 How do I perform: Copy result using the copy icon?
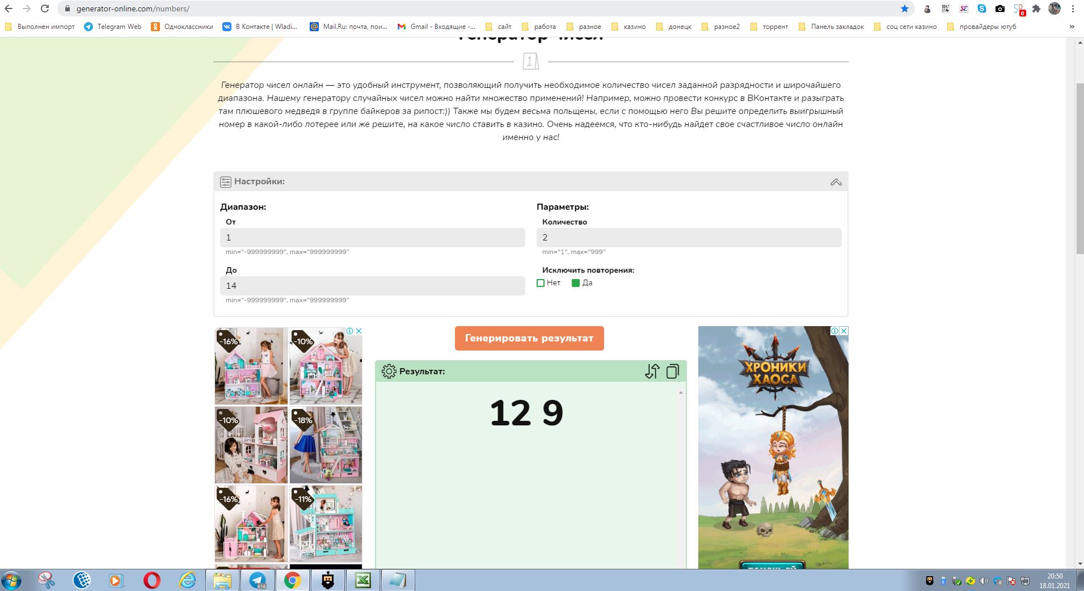673,372
